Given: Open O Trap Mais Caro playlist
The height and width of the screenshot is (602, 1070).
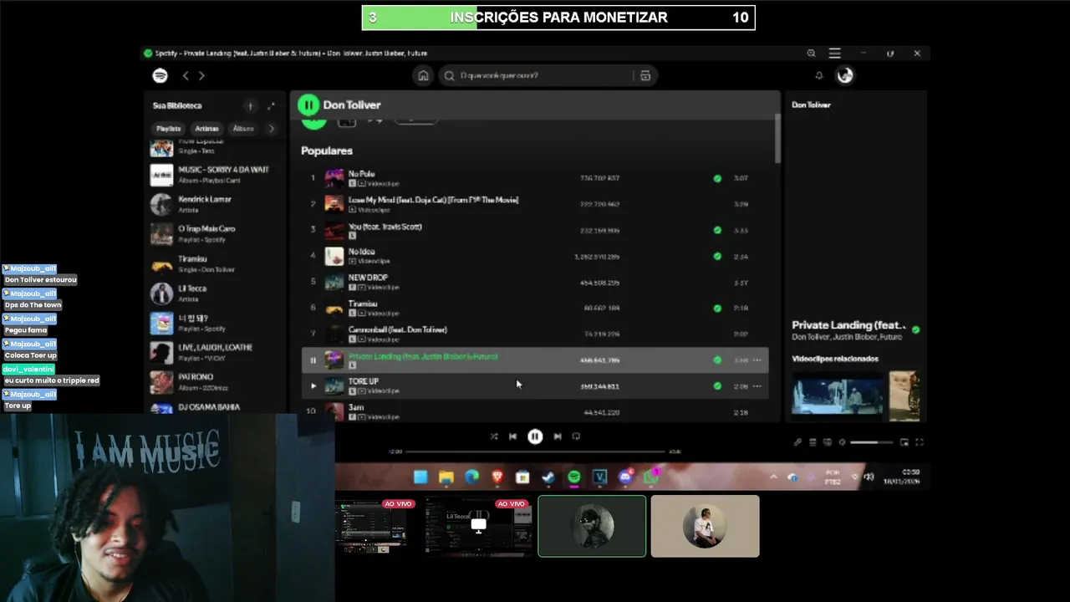Looking at the screenshot, I should [x=214, y=233].
